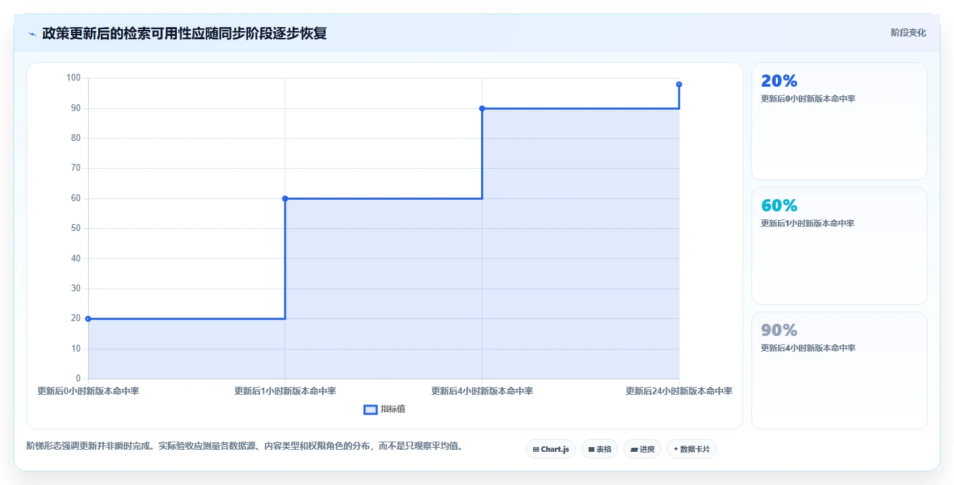954x485 pixels.
Task: Click the 阶段变化 label in header
Action: pyautogui.click(x=908, y=33)
